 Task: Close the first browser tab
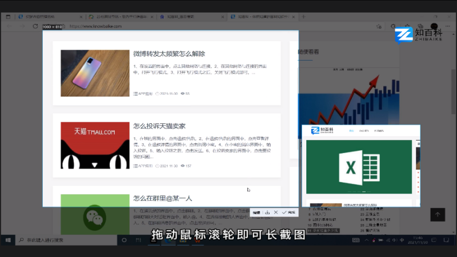pos(81,17)
